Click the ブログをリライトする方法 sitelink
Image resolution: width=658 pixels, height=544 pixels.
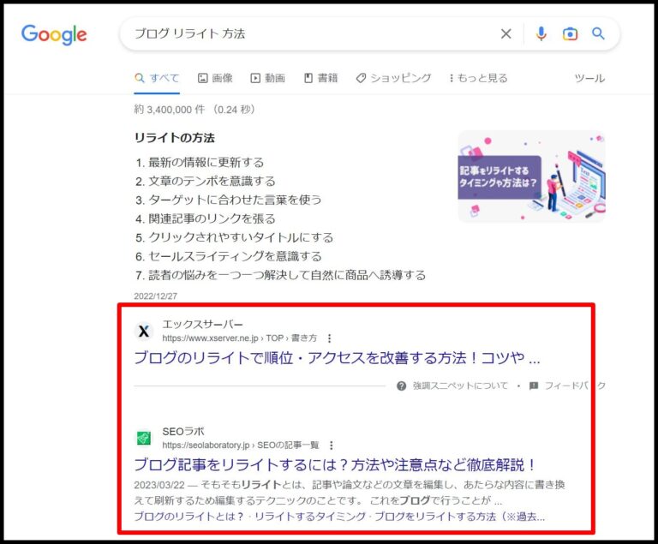(x=435, y=517)
